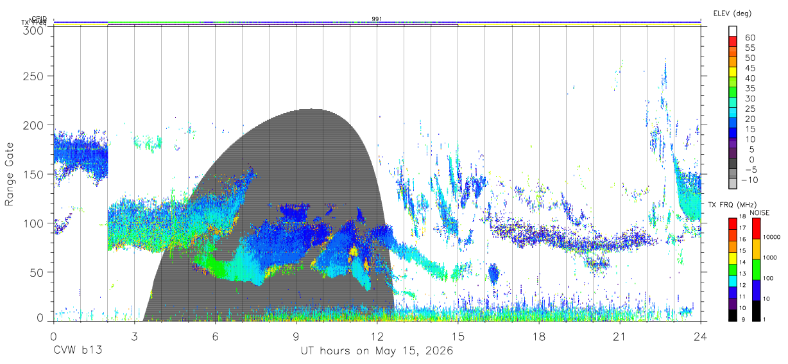This screenshot has height=364, width=788.
Task: Click the "ELEV (deg)" legend title
Action: (x=732, y=13)
